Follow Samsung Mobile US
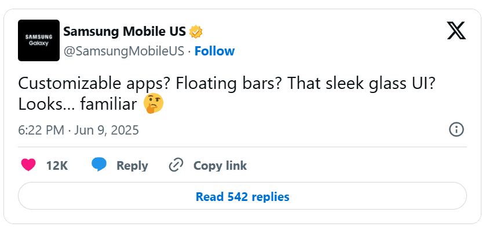 pos(214,51)
